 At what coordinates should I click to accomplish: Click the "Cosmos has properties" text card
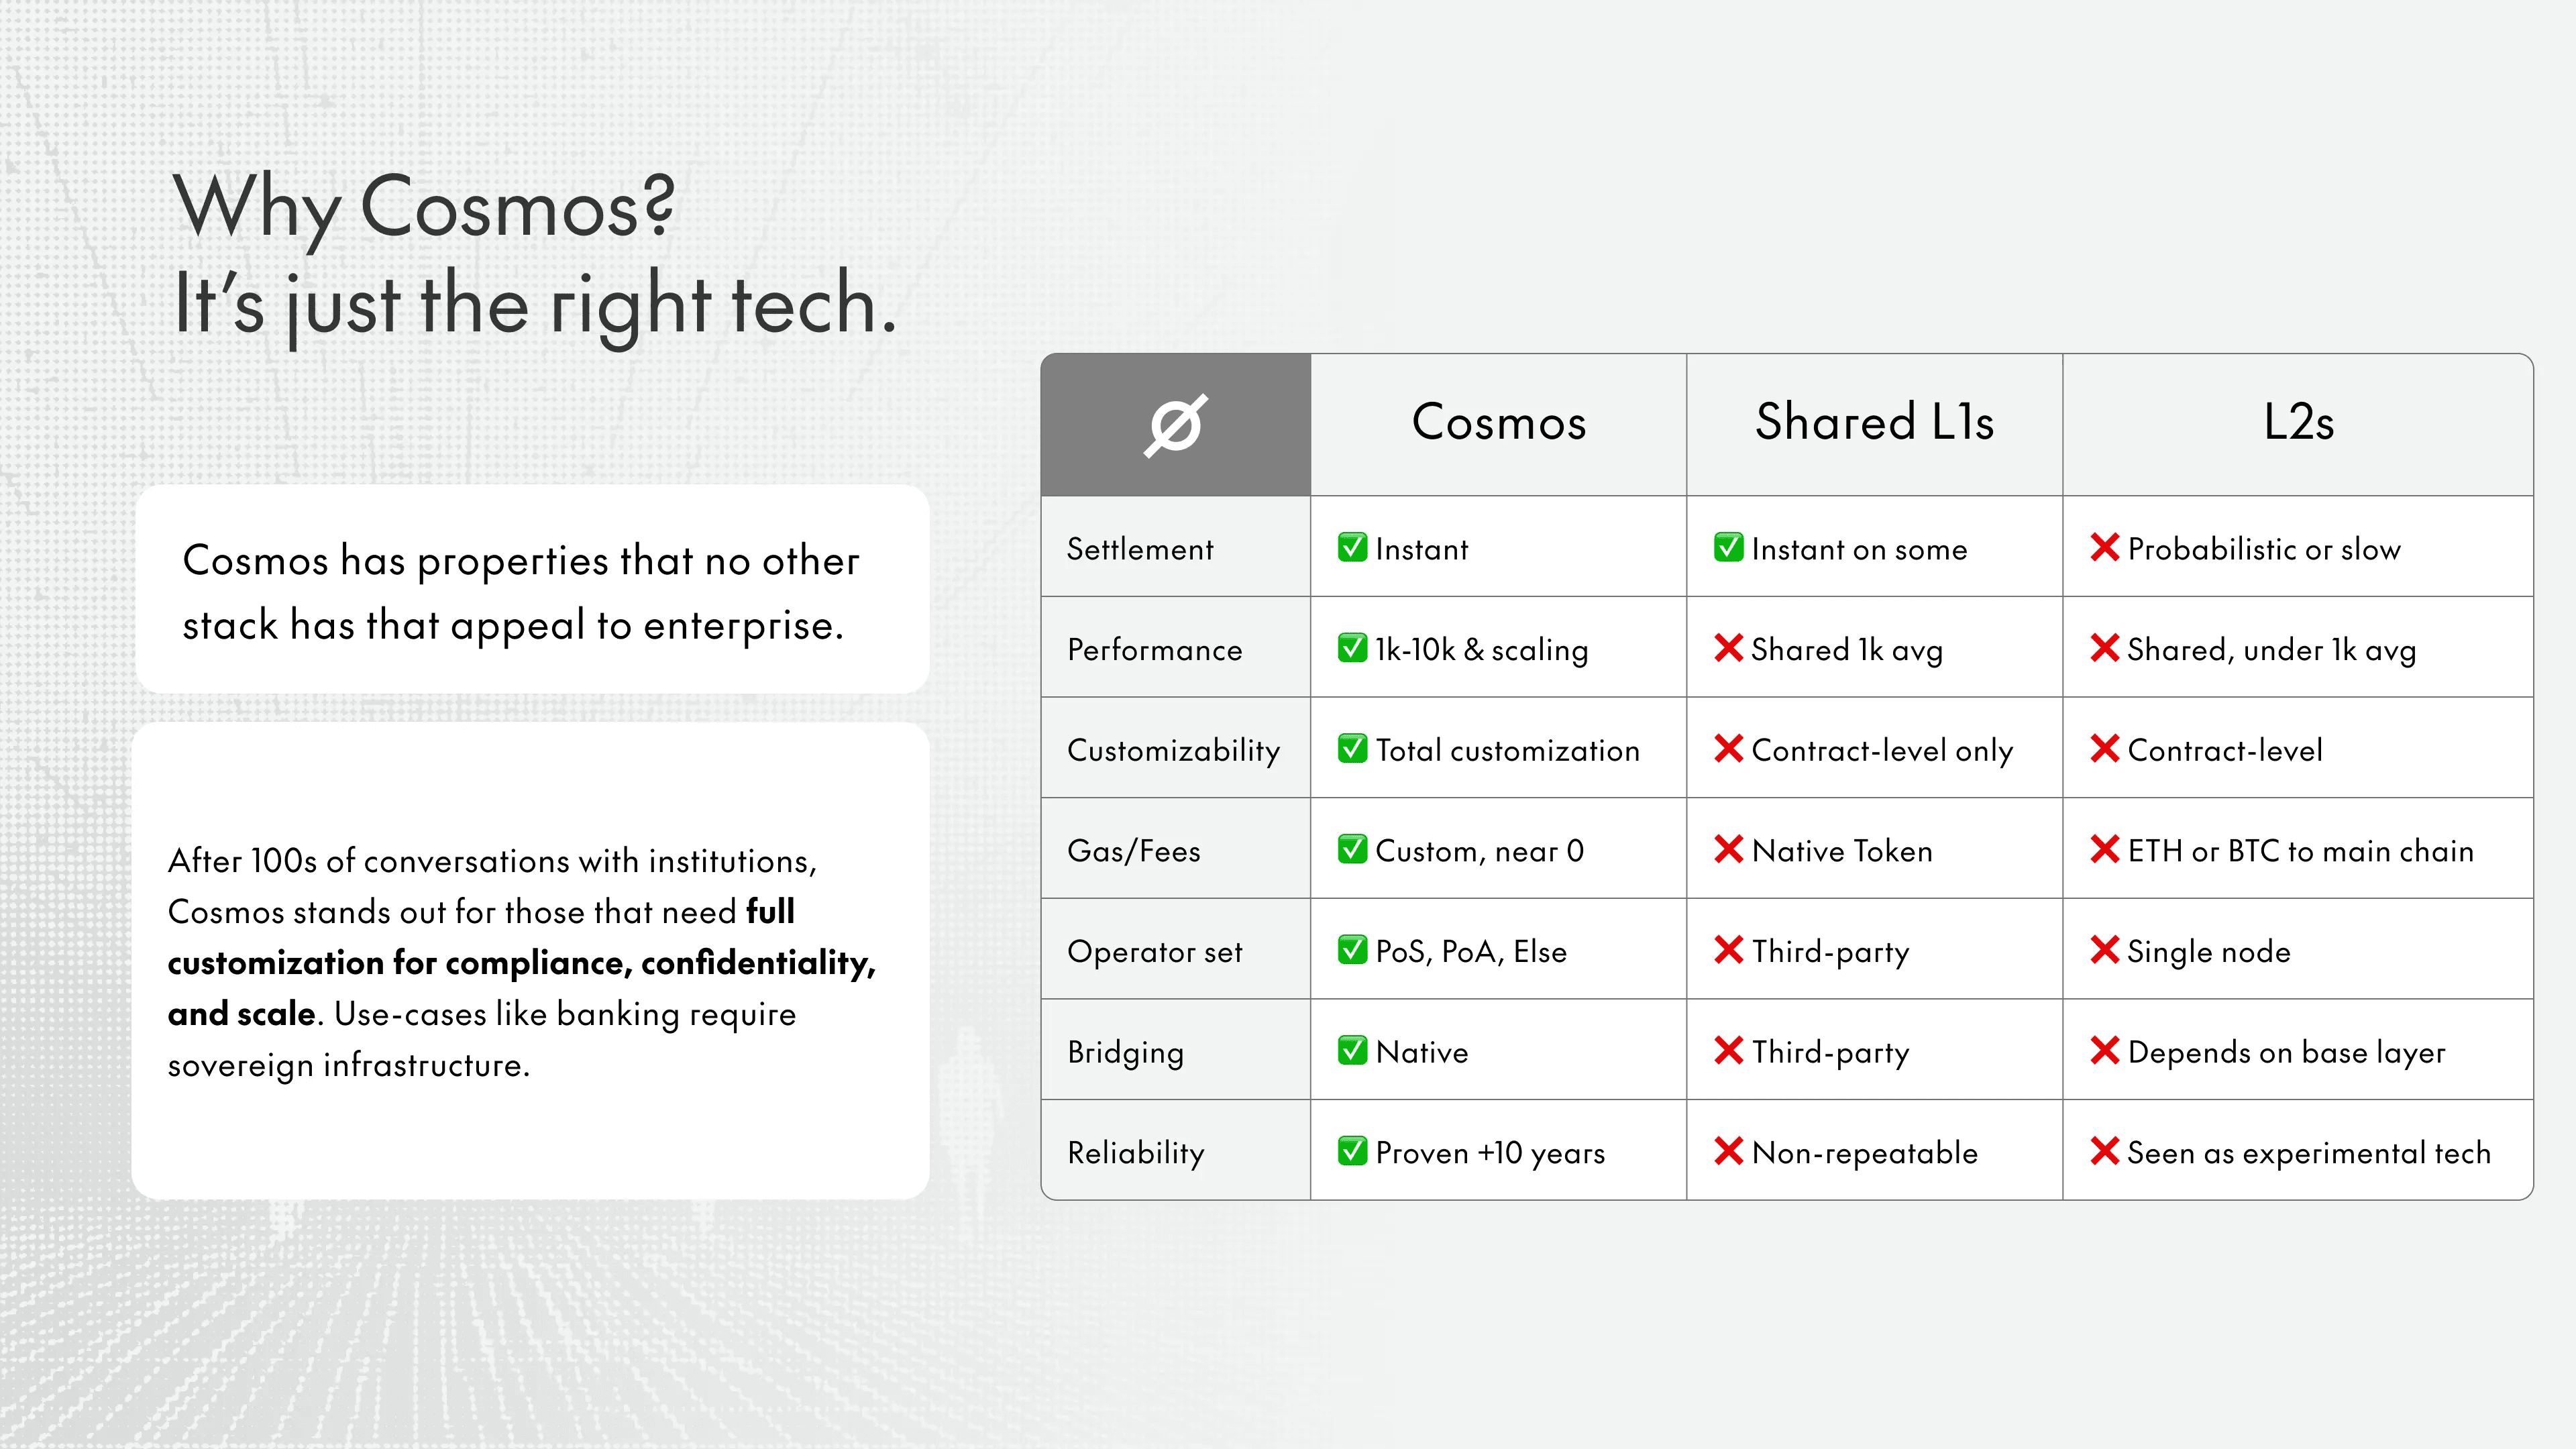click(532, 590)
